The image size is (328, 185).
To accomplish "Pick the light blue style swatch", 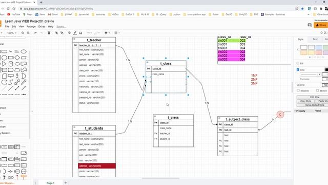I will pyautogui.click(x=319, y=47).
